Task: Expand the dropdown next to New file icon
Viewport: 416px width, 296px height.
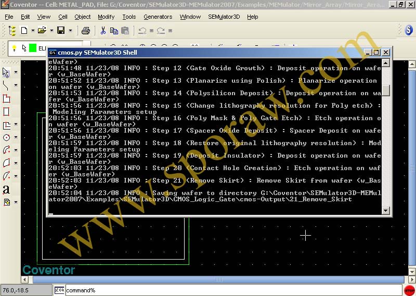Action: pyautogui.click(x=32, y=31)
